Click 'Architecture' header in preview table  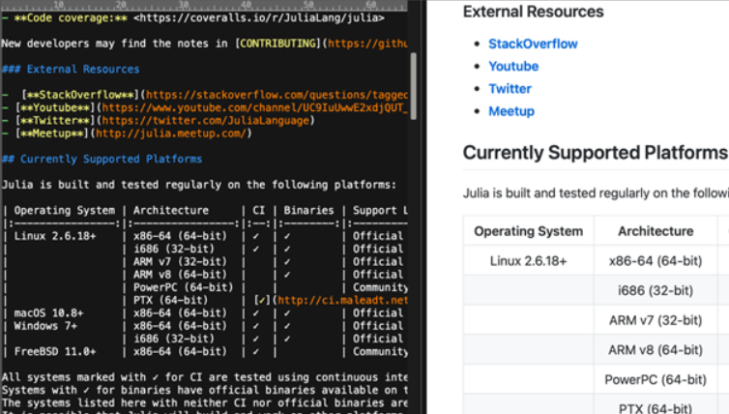tap(656, 231)
